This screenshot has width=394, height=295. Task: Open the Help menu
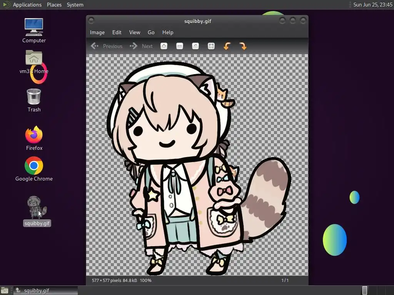pos(168,32)
